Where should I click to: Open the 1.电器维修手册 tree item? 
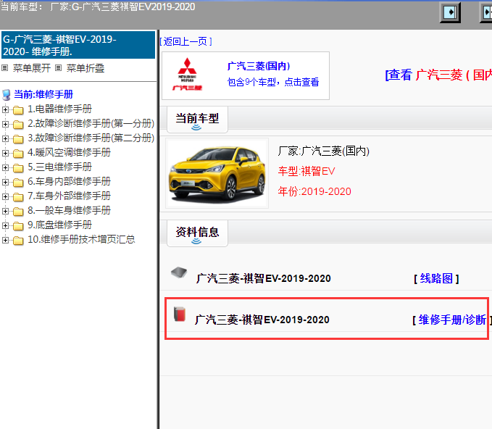59,109
